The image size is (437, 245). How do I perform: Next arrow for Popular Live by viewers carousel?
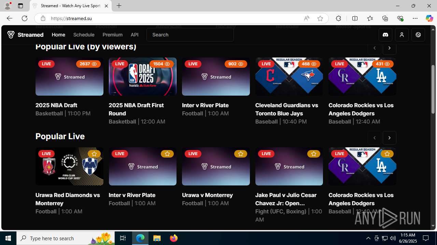click(x=390, y=48)
